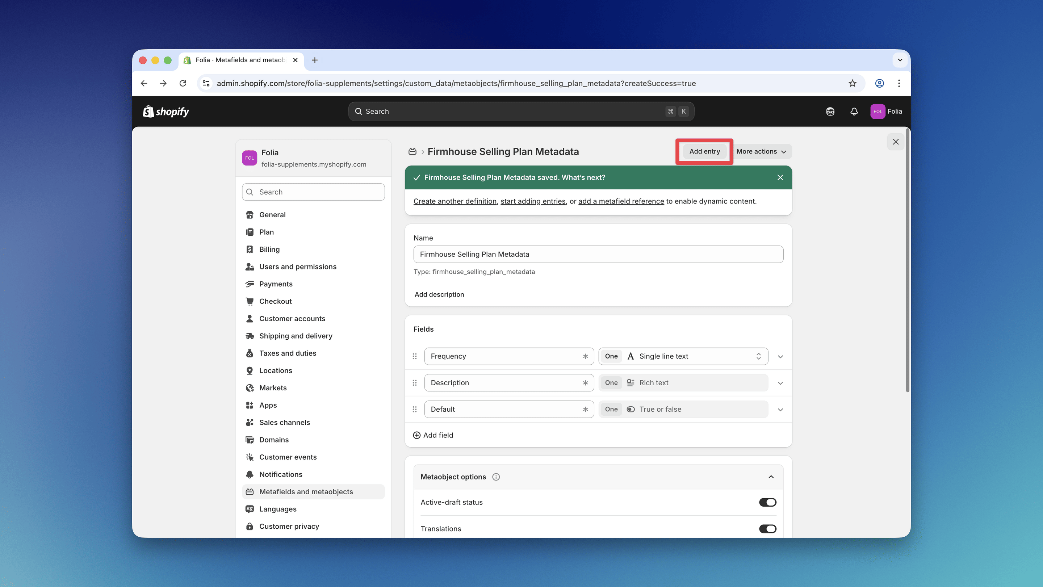
Task: Reload the page in the browser
Action: pyautogui.click(x=183, y=83)
